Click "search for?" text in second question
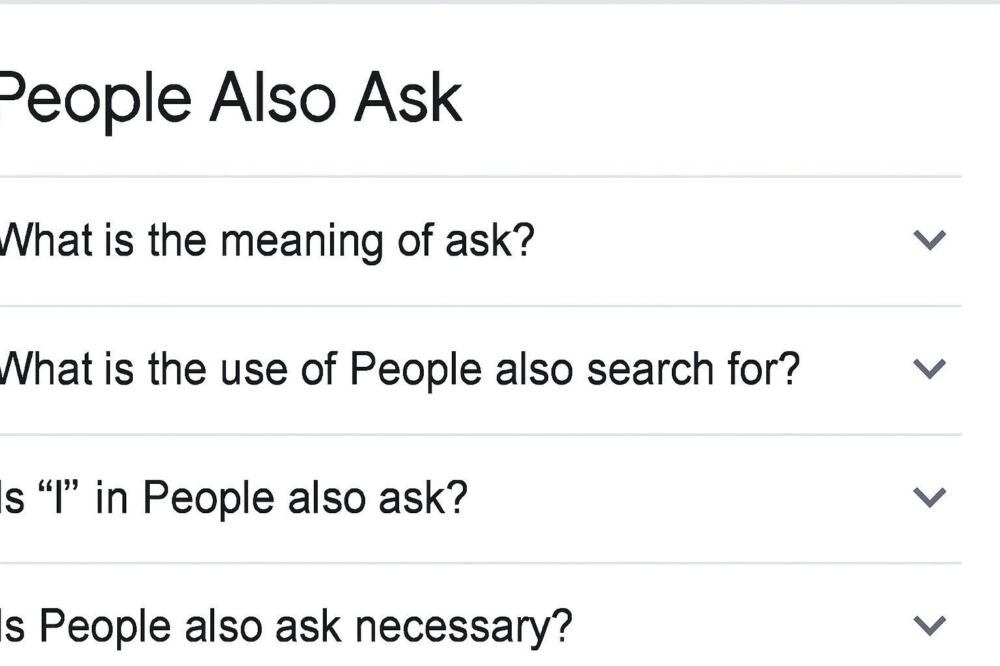Screen dimensions: 1000x666 pos(693,369)
